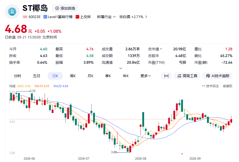
Task: Toggle 技术标注 technical annotations
Action: 210,86
